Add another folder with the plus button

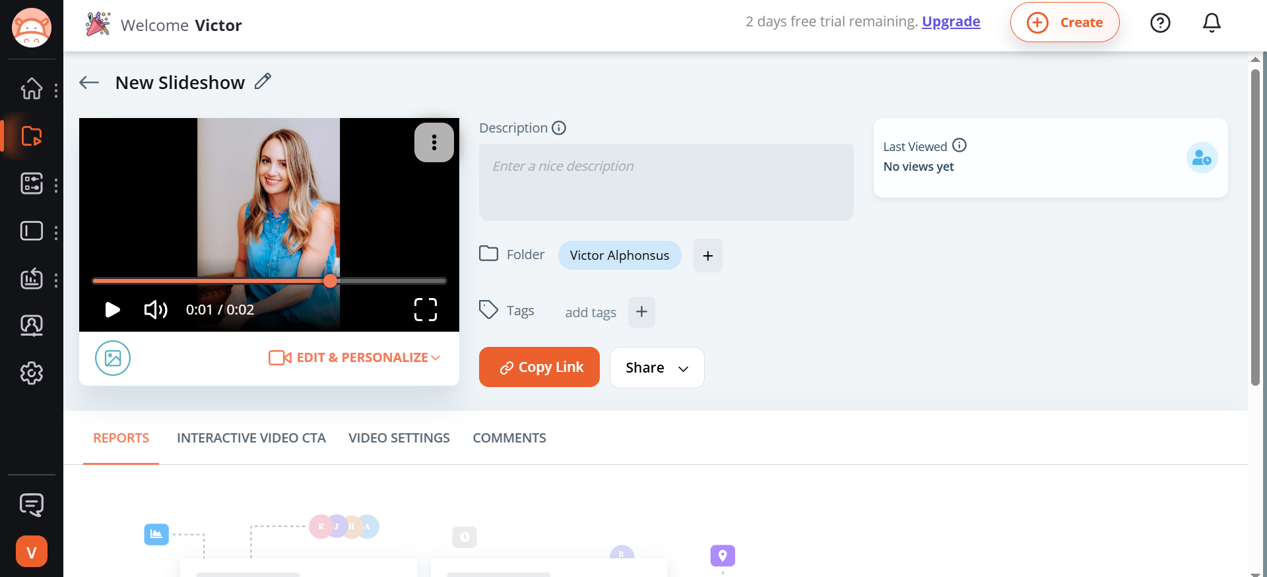tap(707, 256)
